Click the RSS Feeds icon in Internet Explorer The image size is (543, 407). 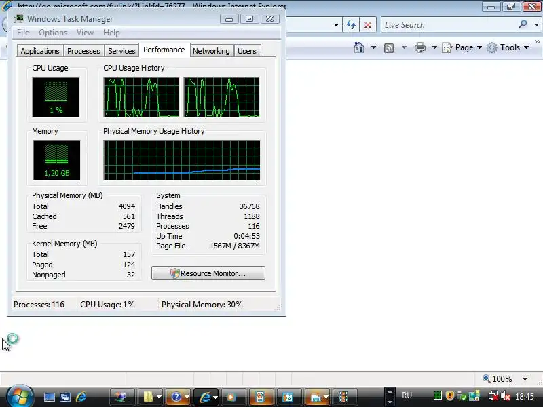pyautogui.click(x=389, y=47)
